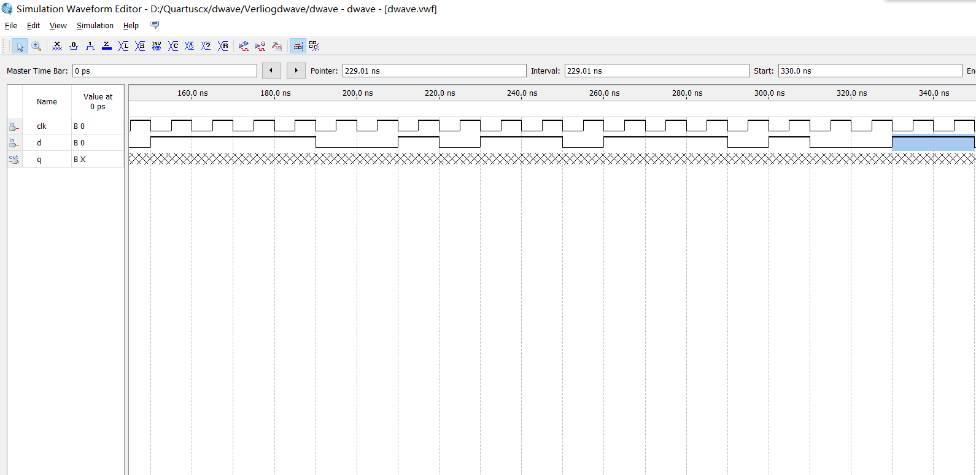Select the clk signal name
This screenshot has width=976, height=475.
pos(42,126)
